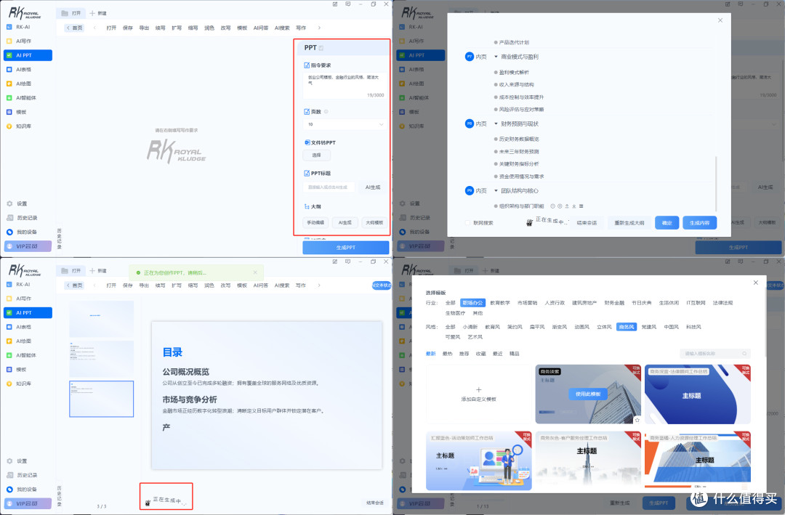The image size is (785, 515).
Task: Click the right chevron after 写作 in the 目录 slide window
Action: pos(319,285)
